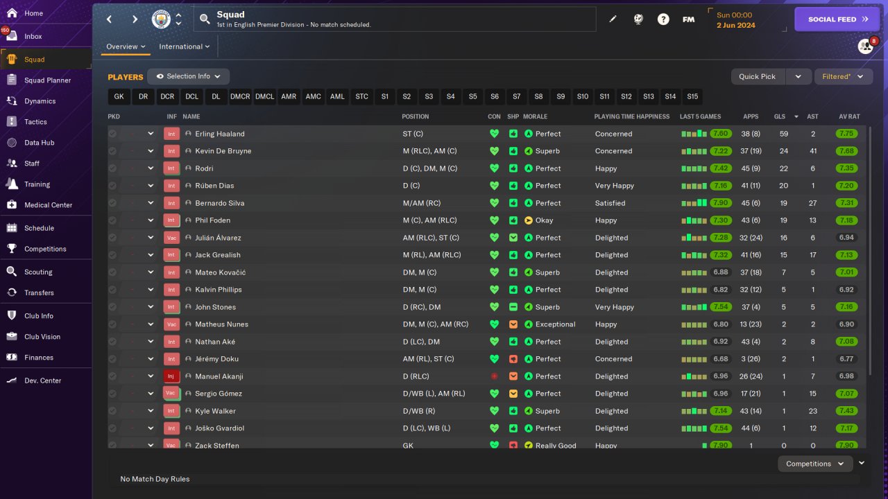Open the International tab menu

point(185,46)
